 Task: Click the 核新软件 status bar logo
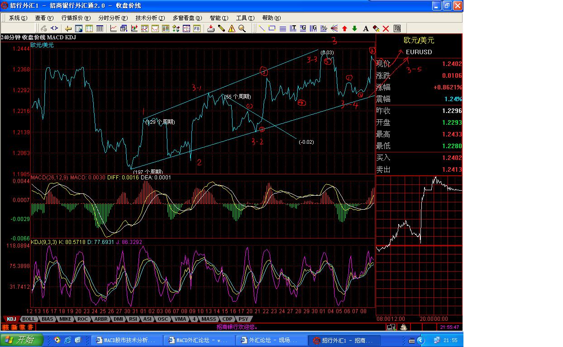pos(18,327)
